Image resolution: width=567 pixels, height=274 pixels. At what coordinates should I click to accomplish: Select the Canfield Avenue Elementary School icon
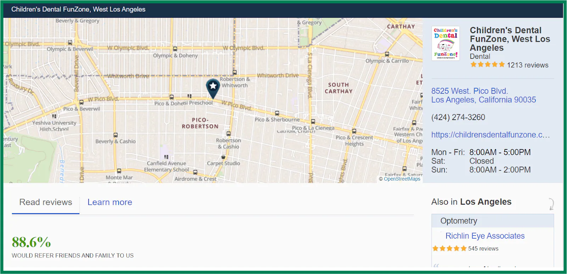click(166, 157)
